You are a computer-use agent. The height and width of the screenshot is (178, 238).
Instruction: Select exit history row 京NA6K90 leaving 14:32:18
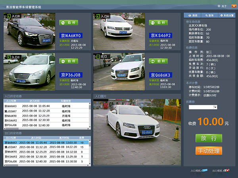coord(46,151)
